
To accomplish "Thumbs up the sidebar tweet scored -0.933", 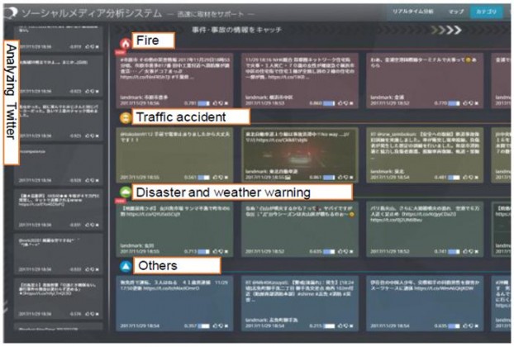I will click(88, 269).
